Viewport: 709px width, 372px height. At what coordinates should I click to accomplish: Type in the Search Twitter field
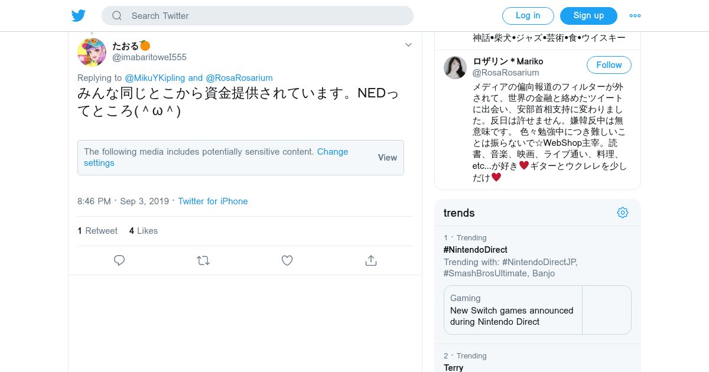click(x=266, y=16)
